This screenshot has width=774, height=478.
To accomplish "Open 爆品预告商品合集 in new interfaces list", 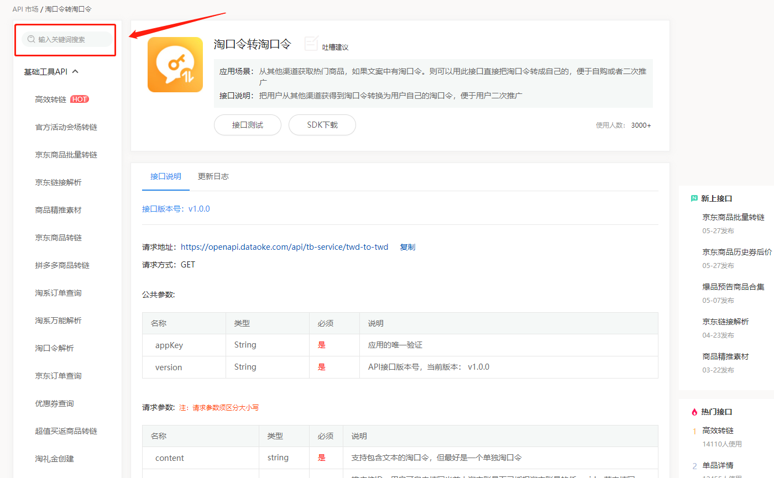I will pyautogui.click(x=733, y=286).
